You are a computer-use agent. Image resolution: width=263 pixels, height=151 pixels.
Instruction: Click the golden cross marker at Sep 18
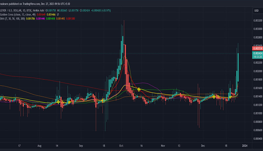tap(103, 100)
